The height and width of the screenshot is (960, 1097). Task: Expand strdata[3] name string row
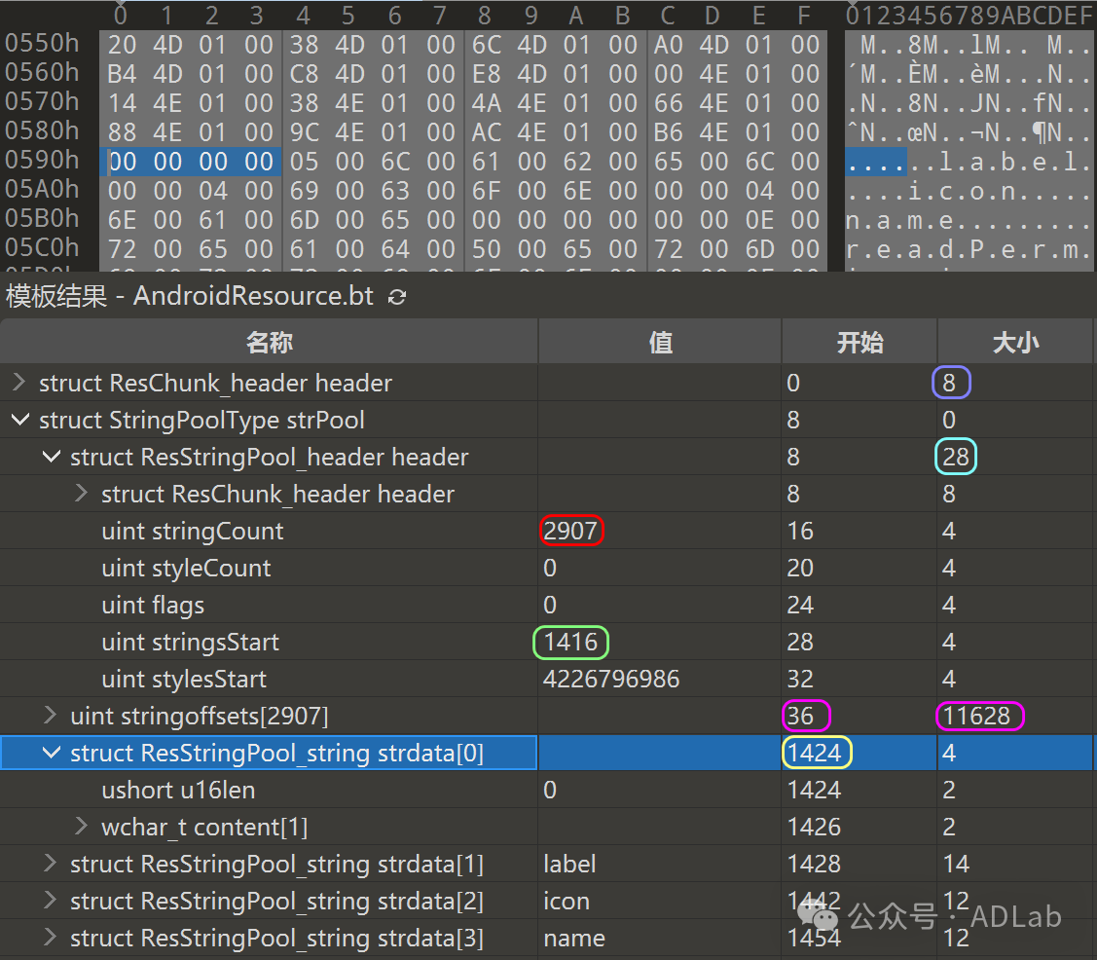pos(51,939)
